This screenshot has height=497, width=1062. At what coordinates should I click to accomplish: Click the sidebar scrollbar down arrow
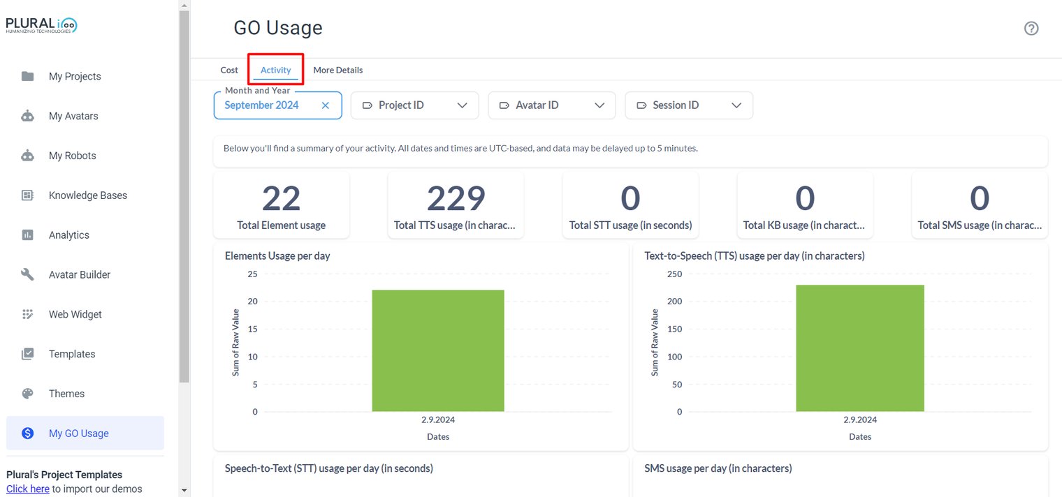(184, 491)
